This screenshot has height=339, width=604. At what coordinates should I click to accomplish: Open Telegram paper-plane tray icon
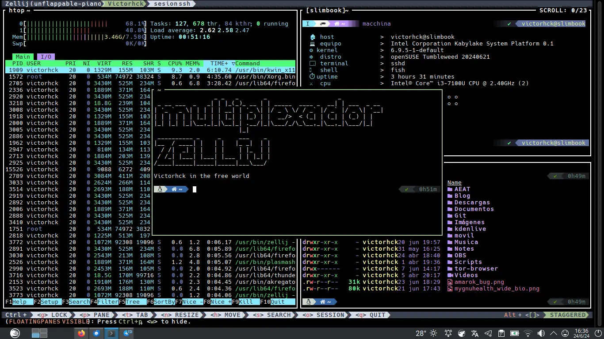point(488,333)
